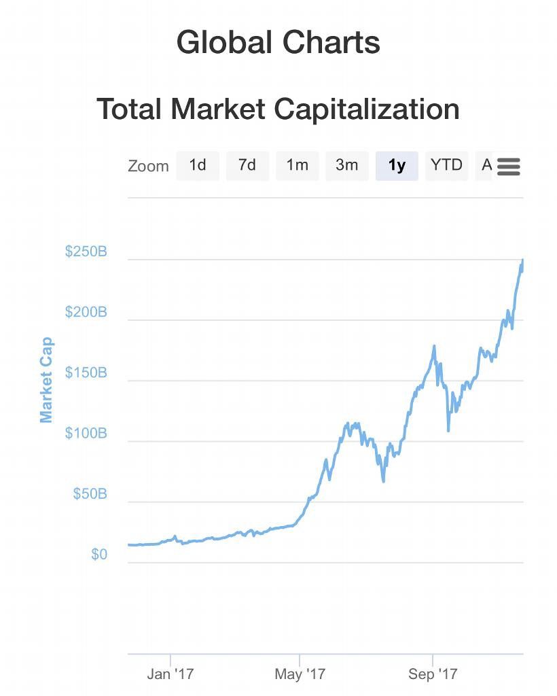Switch zoom to 1m range
Screen dimensions: 557x696
[297, 165]
